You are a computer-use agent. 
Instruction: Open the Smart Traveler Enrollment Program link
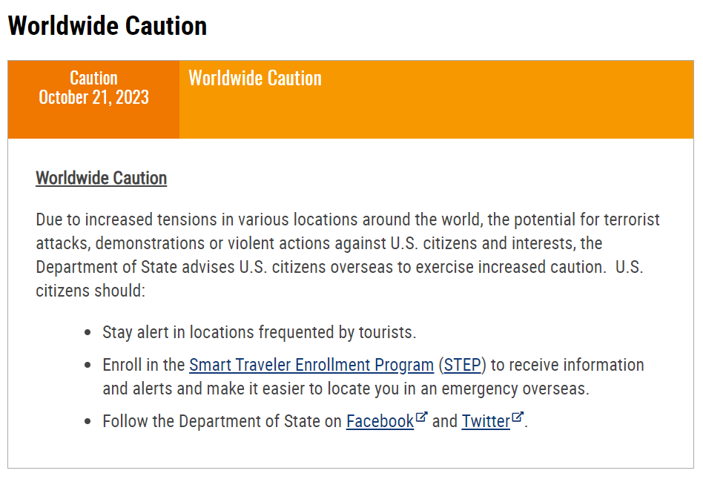[311, 365]
